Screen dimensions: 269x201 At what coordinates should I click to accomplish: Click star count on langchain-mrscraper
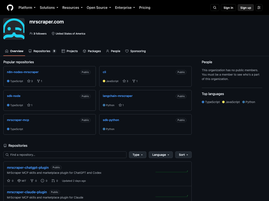[121, 105]
